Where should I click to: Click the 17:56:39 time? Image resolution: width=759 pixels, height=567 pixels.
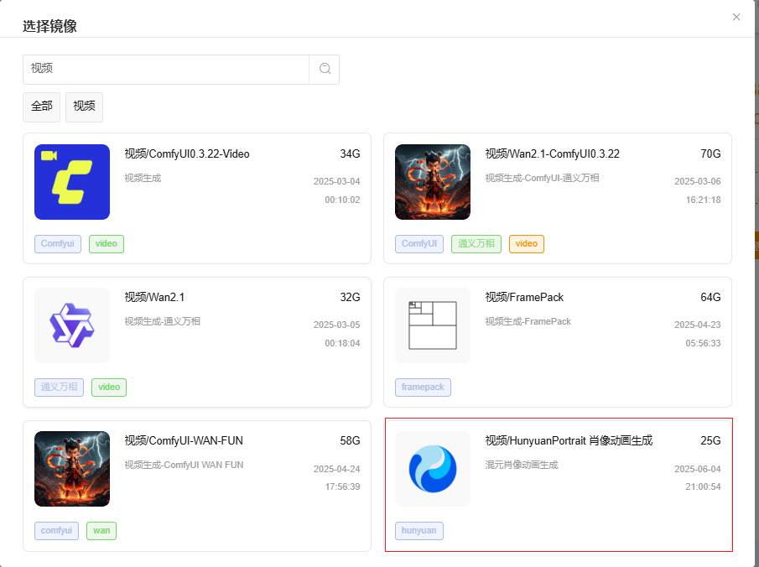coord(343,486)
